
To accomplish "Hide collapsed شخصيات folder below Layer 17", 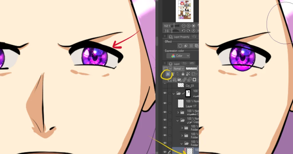I will pos(165,112).
